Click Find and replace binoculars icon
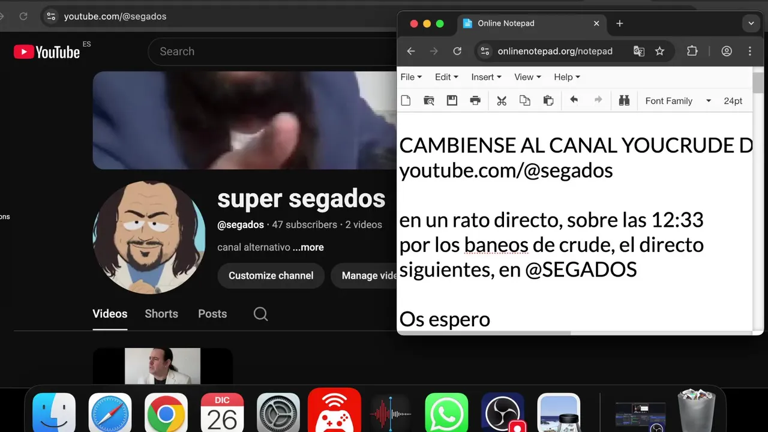The image size is (768, 432). point(624,101)
